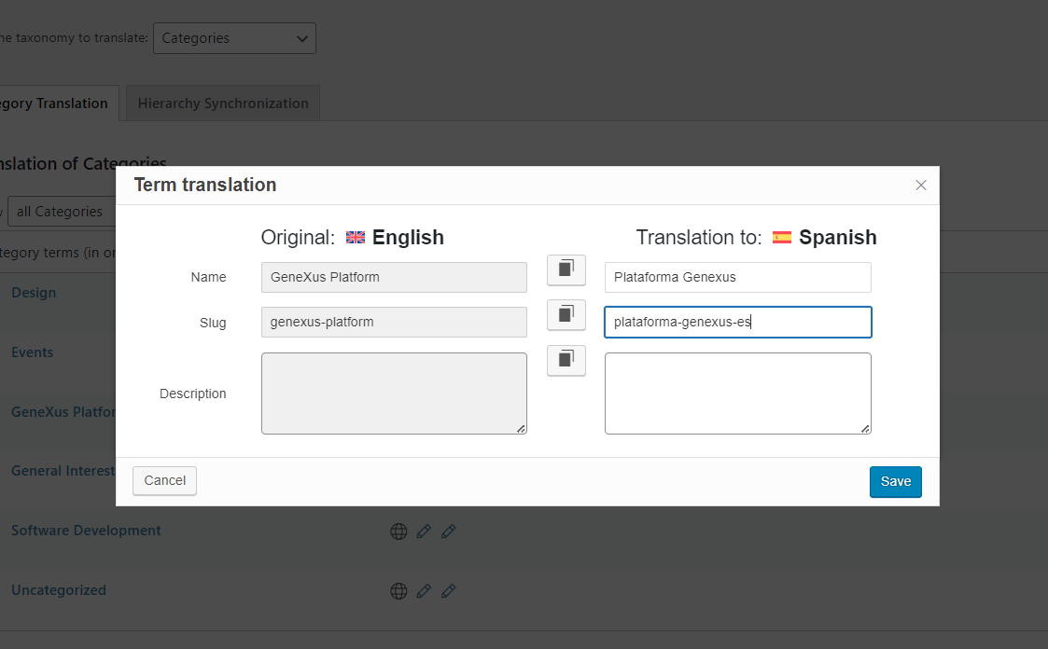Image resolution: width=1048 pixels, height=649 pixels.
Task: Click the English language heading
Action: click(408, 237)
